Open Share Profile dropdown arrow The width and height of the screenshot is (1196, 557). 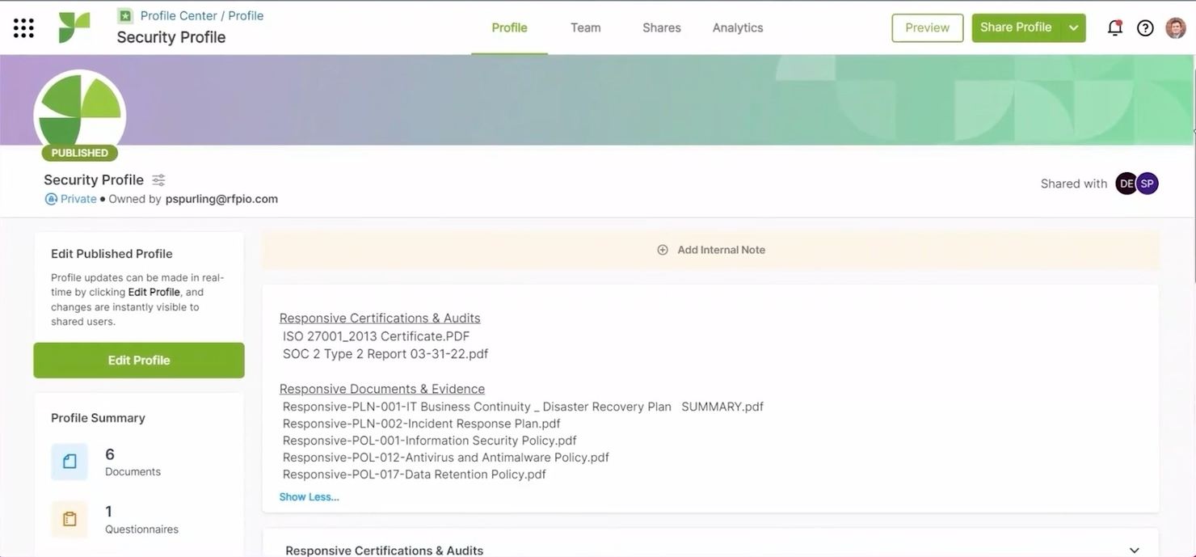pyautogui.click(x=1073, y=27)
